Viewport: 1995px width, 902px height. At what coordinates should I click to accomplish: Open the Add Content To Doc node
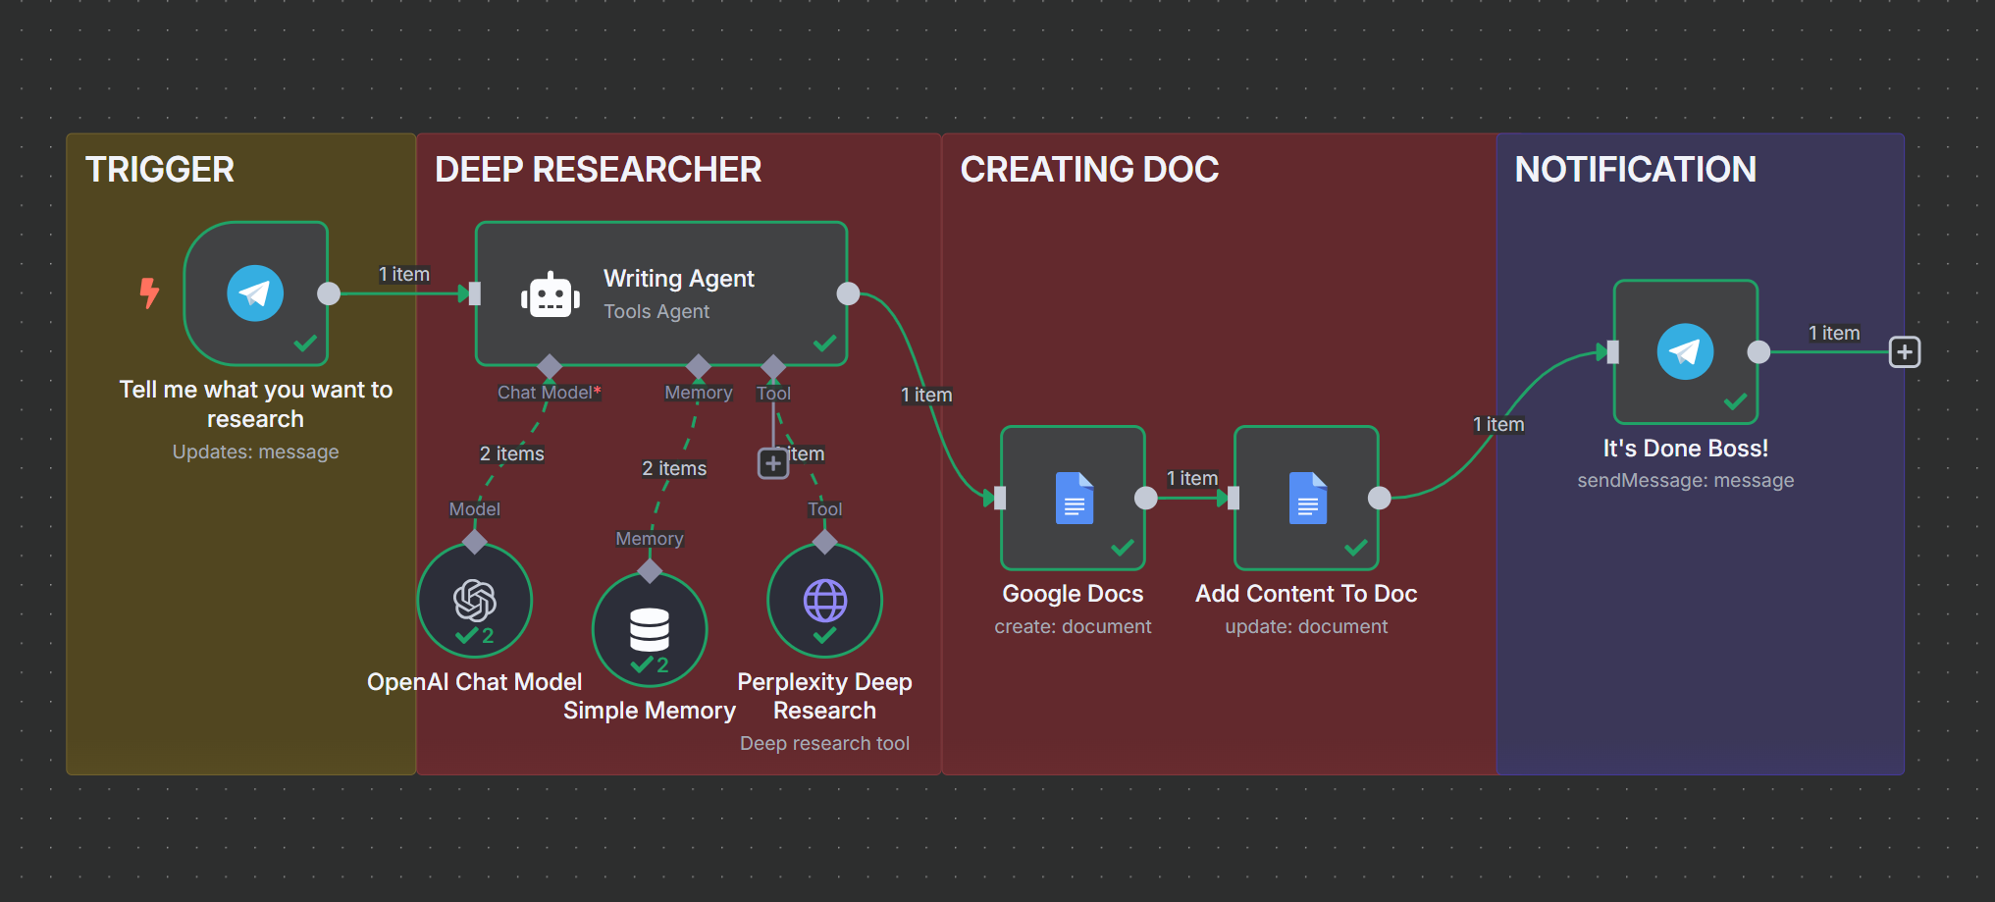[1306, 498]
